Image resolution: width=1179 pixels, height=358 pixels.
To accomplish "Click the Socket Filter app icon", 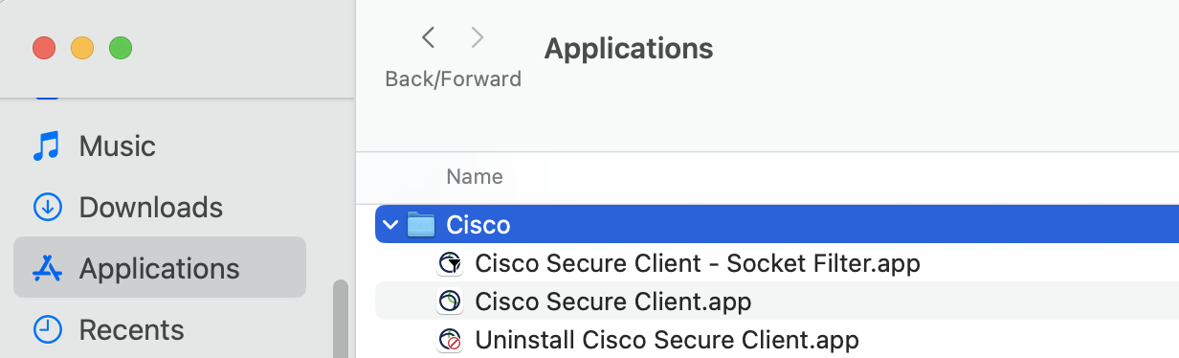I will (450, 263).
